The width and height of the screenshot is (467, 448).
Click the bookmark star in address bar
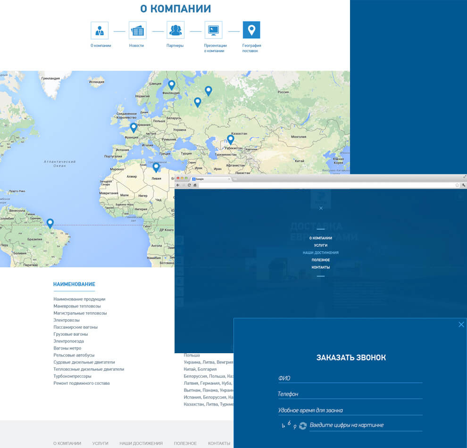point(457,185)
